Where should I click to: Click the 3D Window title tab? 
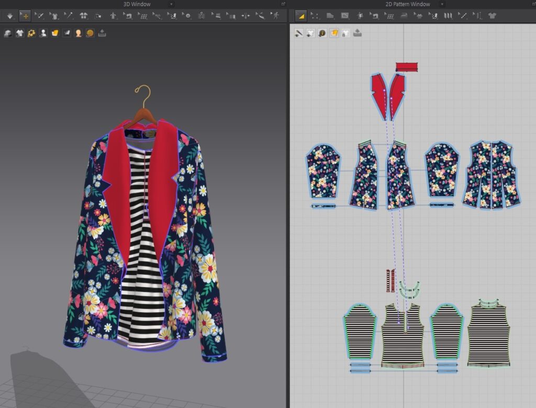pyautogui.click(x=137, y=4)
